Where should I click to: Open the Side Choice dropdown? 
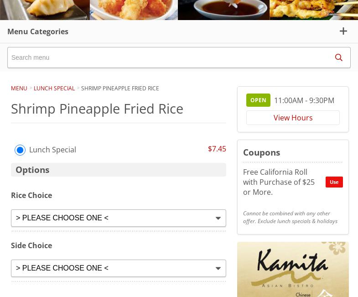pyautogui.click(x=119, y=268)
